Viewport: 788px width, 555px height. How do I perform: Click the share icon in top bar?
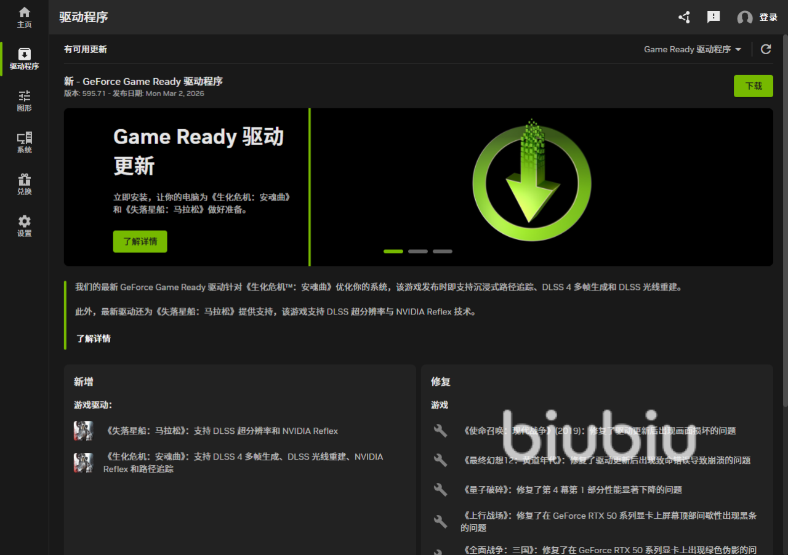pyautogui.click(x=684, y=17)
